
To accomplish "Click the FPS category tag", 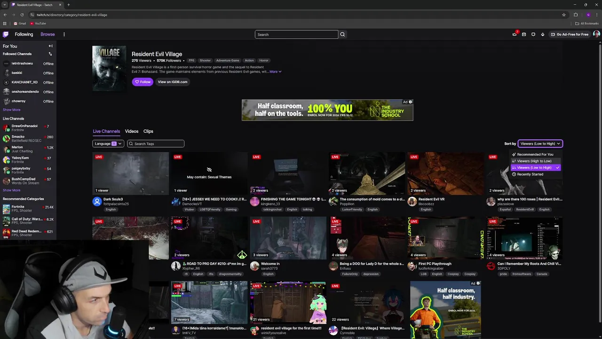I will (191, 60).
